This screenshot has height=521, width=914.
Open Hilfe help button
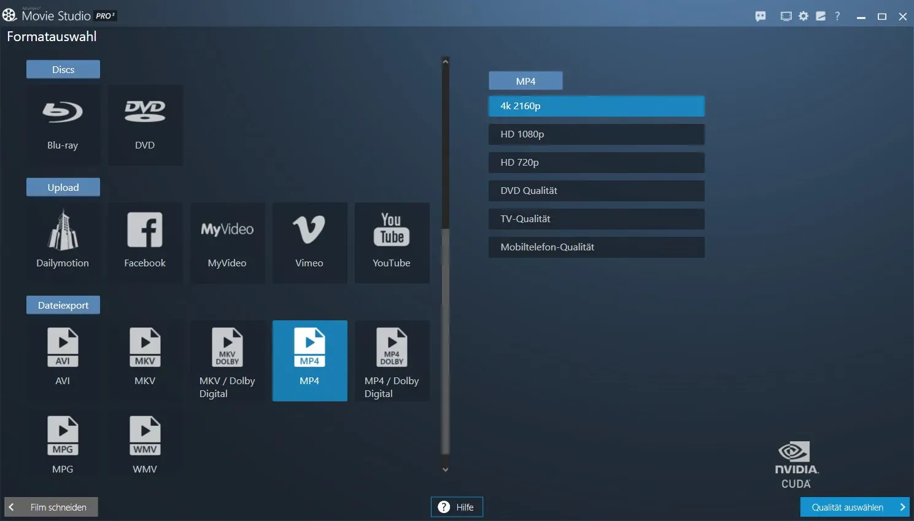(x=457, y=507)
